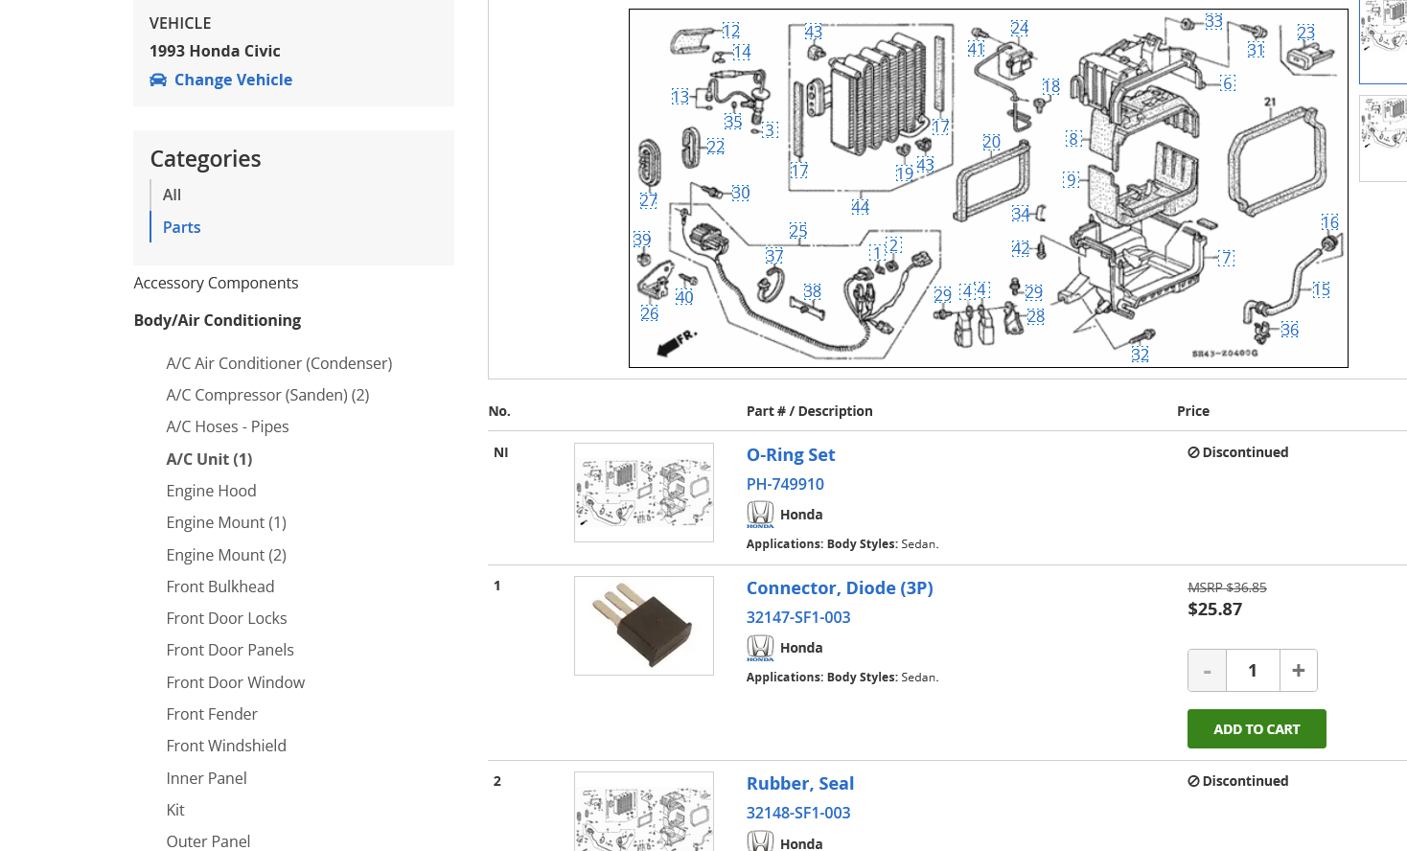Select callout number 24 in parts diagram
This screenshot has height=851, width=1407.
1019,29
